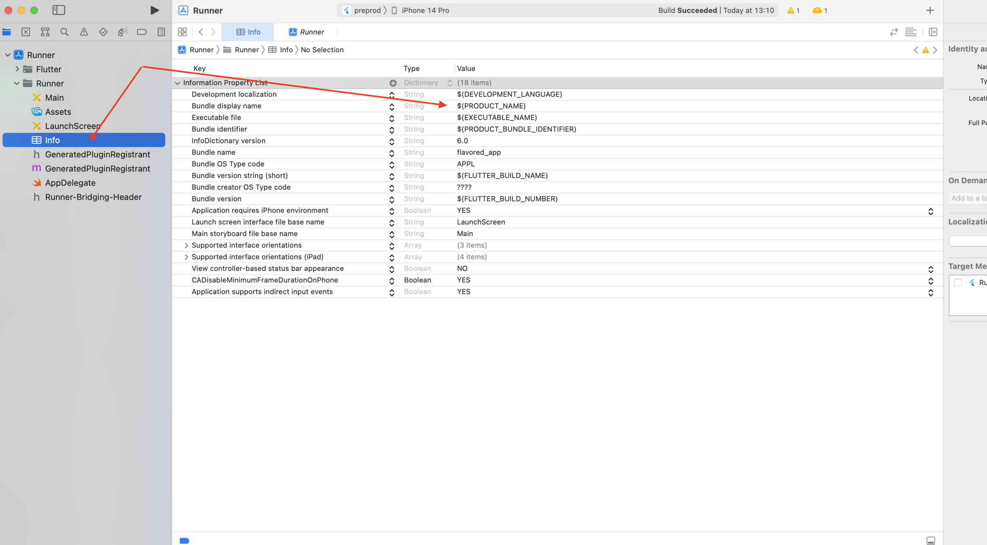Add an editor on the right
This screenshot has width=987, height=545.
[933, 32]
